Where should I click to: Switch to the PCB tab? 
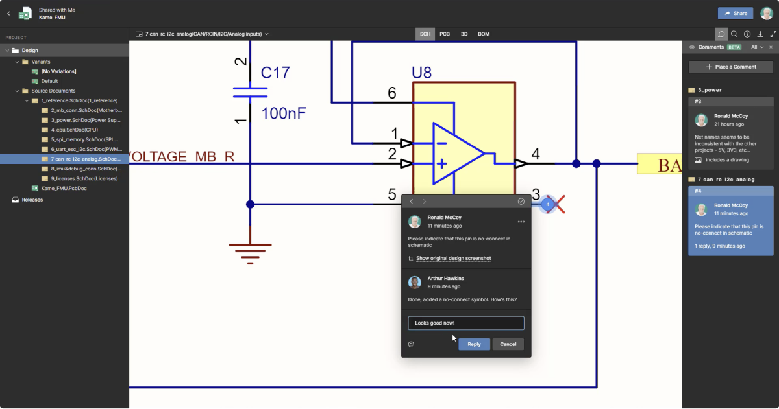[x=445, y=34]
